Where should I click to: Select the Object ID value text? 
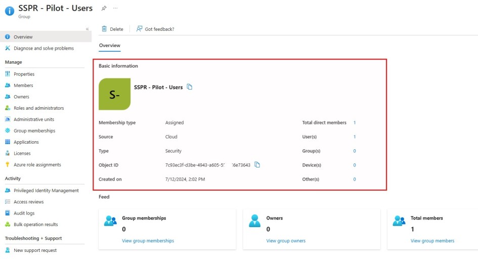207,165
